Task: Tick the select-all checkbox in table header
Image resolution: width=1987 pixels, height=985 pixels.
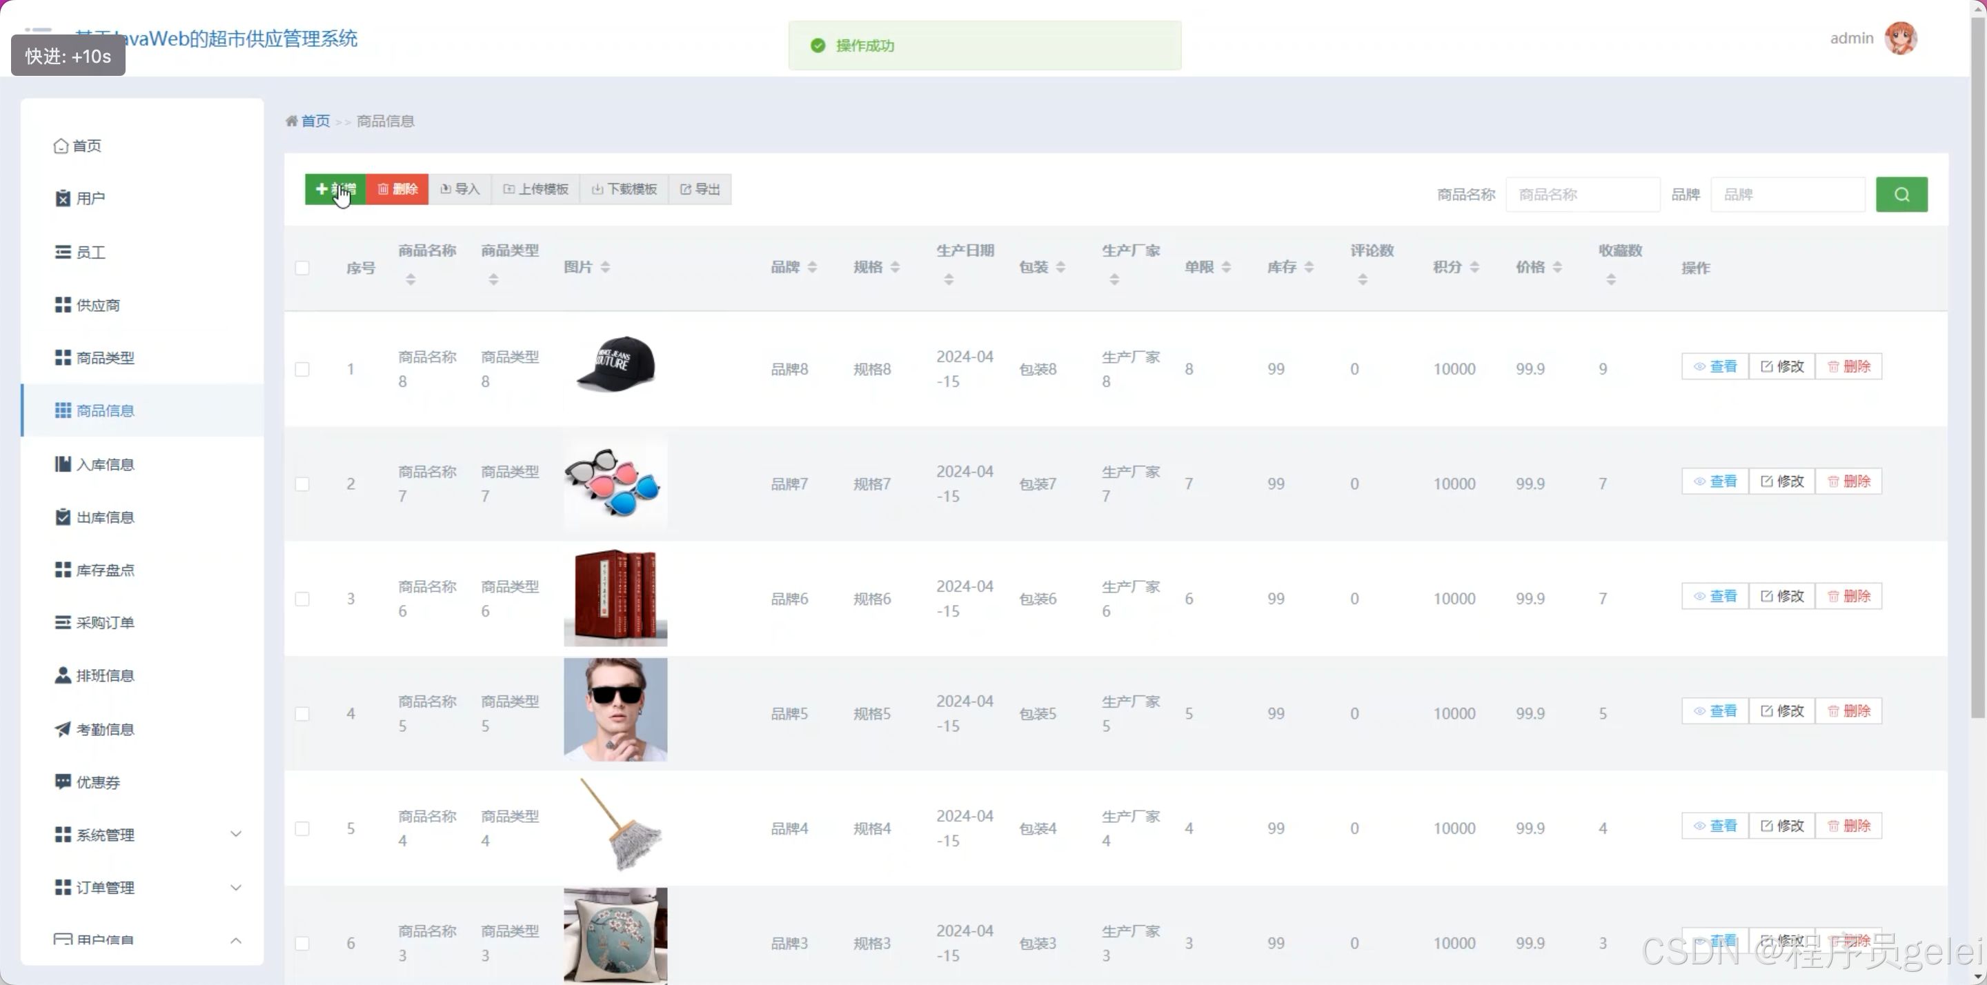Action: coord(302,268)
